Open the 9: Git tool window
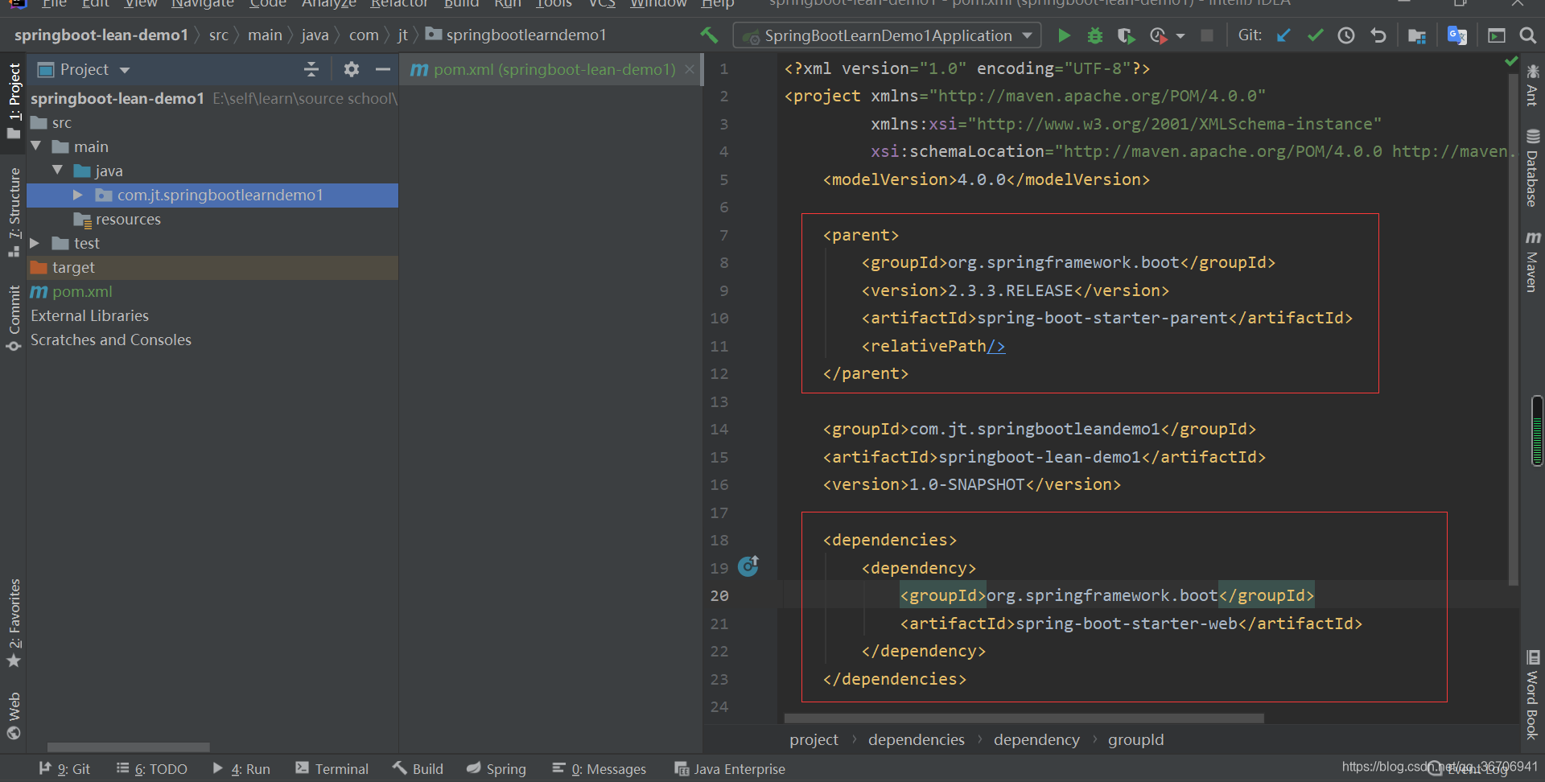Viewport: 1545px width, 782px height. (x=64, y=769)
